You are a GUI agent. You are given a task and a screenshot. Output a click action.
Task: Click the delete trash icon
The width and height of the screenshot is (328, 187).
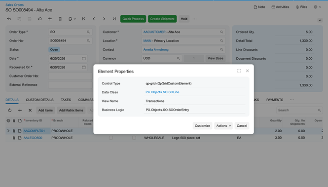60,19
